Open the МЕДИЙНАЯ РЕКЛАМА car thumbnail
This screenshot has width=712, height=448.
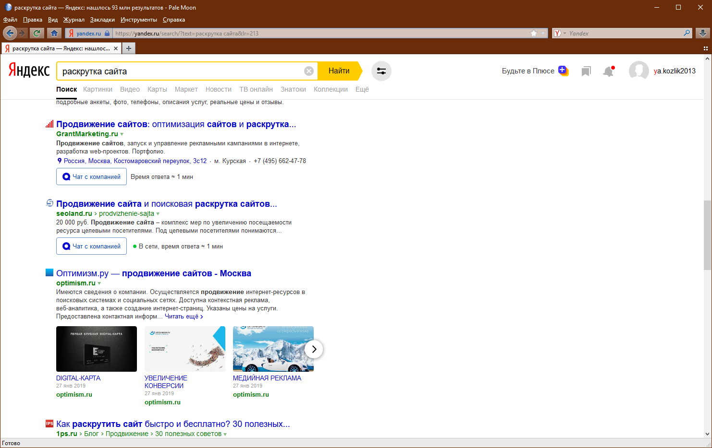click(x=273, y=349)
